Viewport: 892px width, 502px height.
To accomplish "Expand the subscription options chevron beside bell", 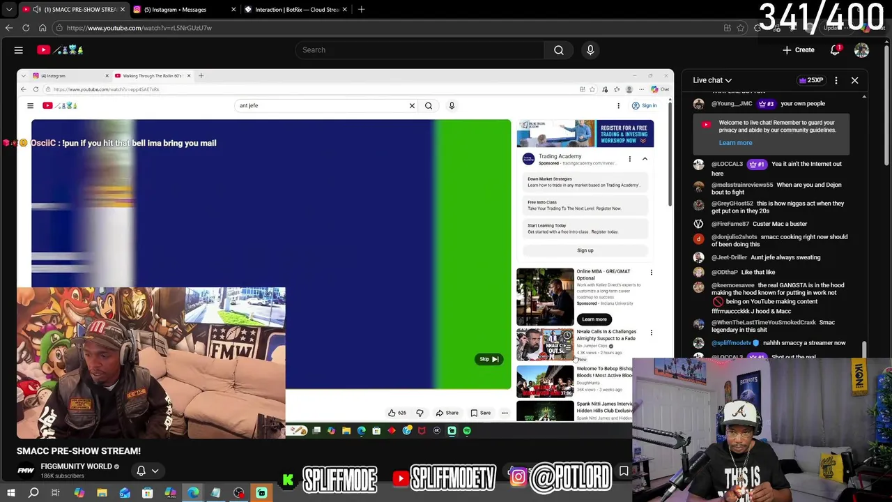I will coord(155,471).
